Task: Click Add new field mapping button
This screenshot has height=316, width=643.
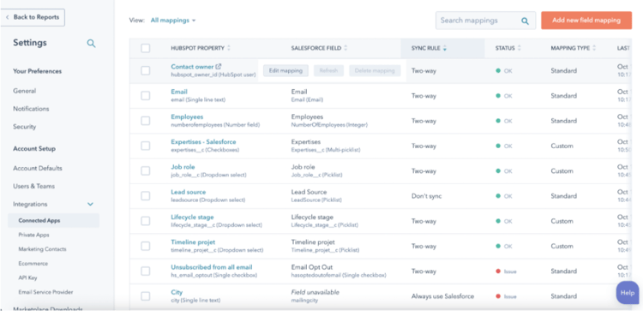Action: [586, 21]
